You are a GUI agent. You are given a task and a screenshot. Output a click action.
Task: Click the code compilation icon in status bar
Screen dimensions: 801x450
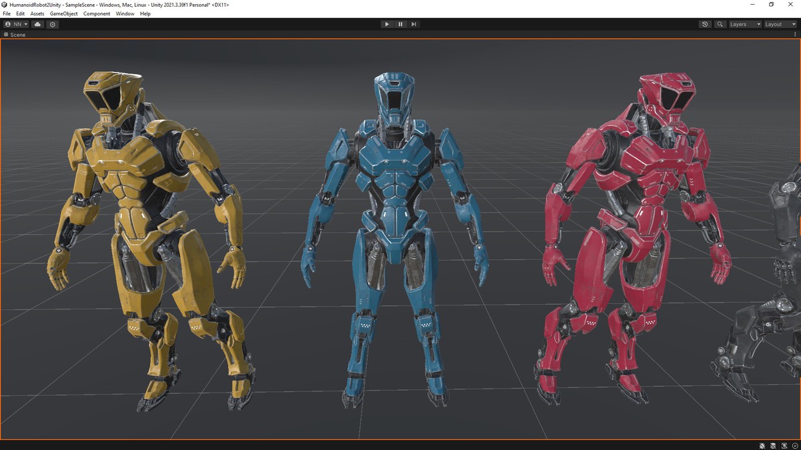pyautogui.click(x=783, y=445)
